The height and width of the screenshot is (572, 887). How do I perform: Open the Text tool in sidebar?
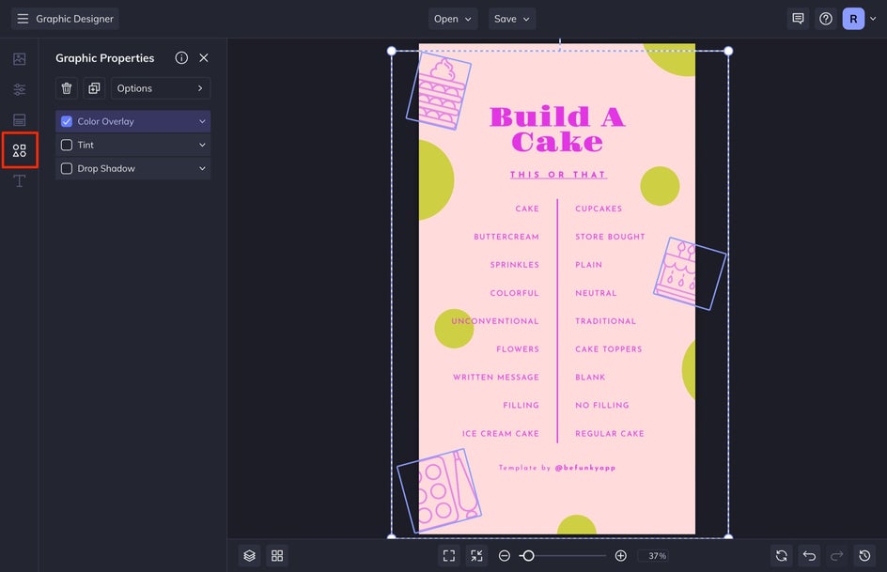coord(19,181)
